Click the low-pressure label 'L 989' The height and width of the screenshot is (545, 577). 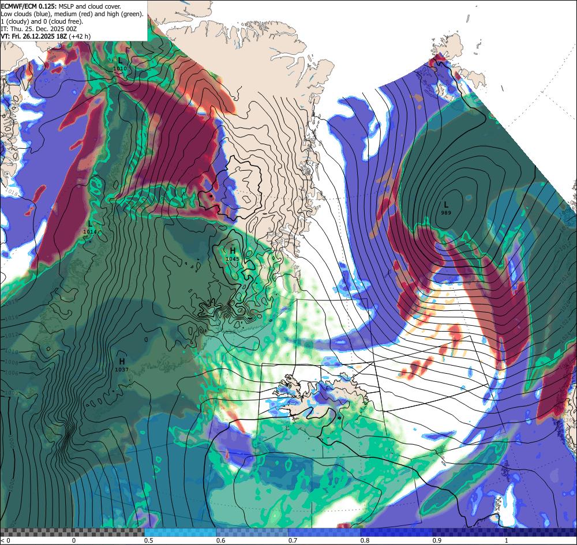446,208
